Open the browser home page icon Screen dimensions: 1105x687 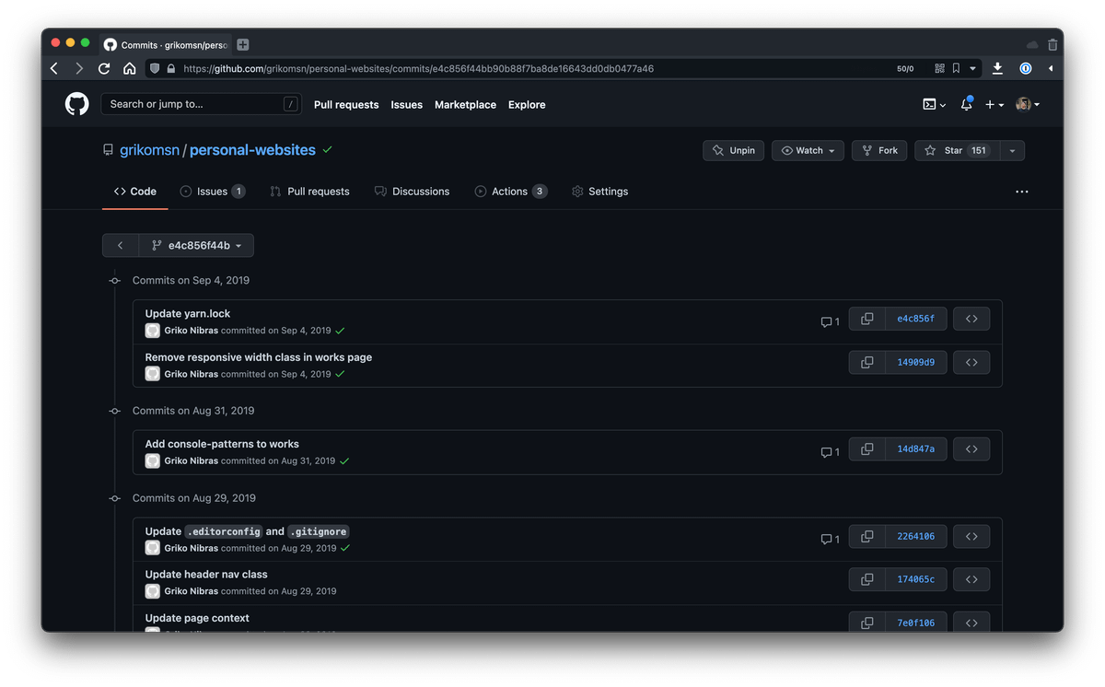point(129,68)
